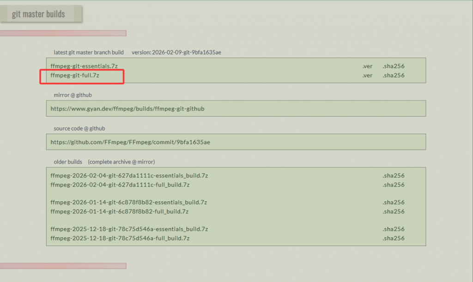
Task: Open .sha256 for 2026-01-14 full build
Action: point(393,211)
